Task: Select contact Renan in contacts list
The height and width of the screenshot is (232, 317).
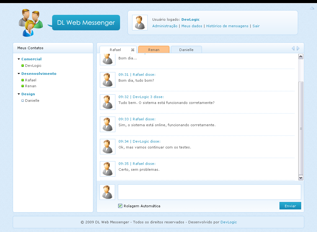Action: point(30,86)
